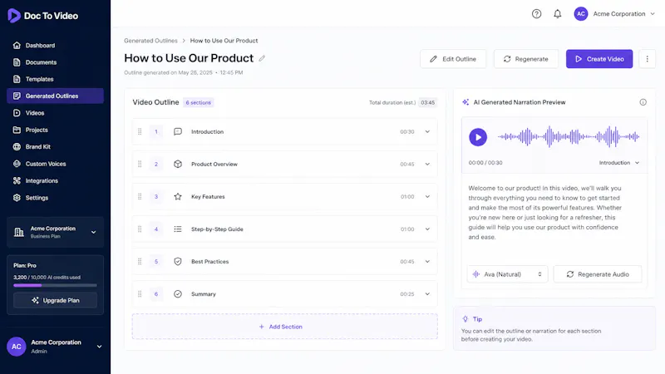Click the Introduction 00:30 duration

(x=407, y=132)
